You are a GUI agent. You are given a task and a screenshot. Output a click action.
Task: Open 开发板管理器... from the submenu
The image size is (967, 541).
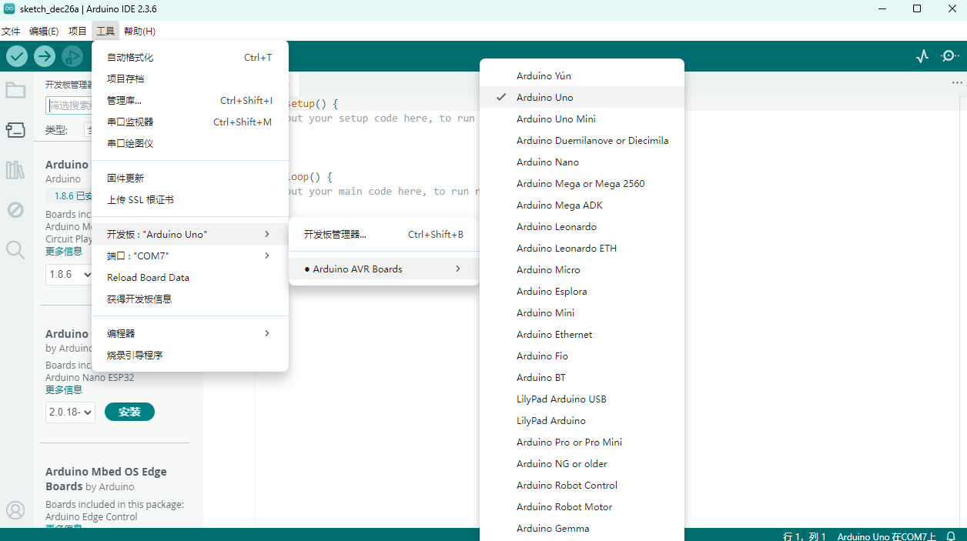point(383,234)
